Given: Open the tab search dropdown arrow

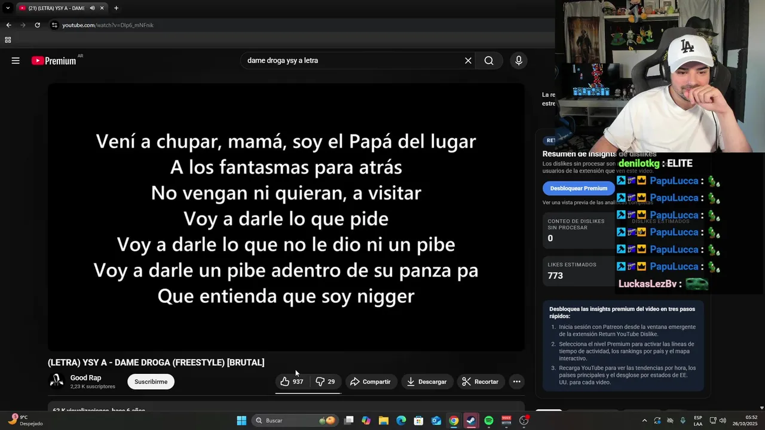Looking at the screenshot, I should tap(8, 8).
